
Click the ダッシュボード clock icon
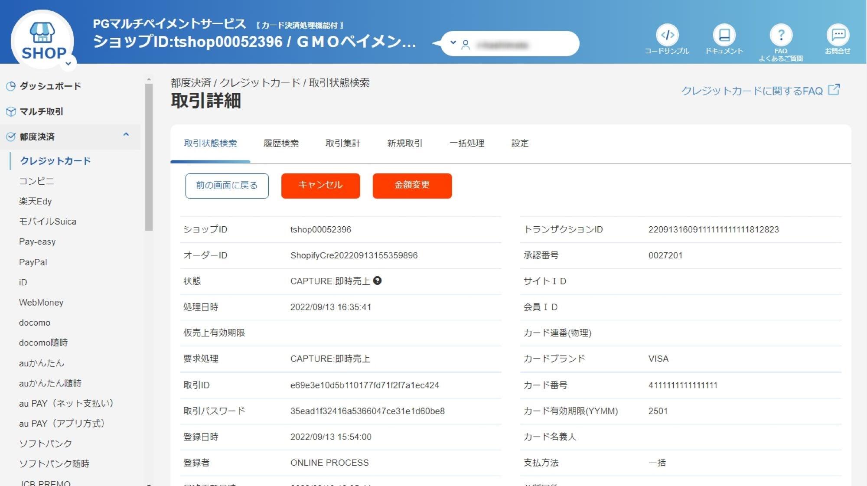11,86
